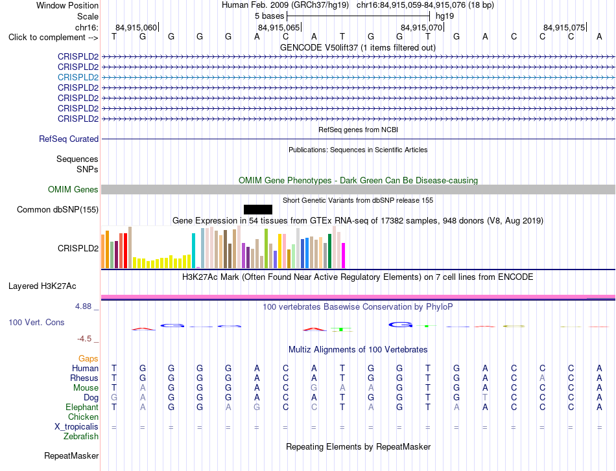This screenshot has height=471, width=616.
Task: Click the gray OMIM Genes track bar
Action: click(x=358, y=190)
